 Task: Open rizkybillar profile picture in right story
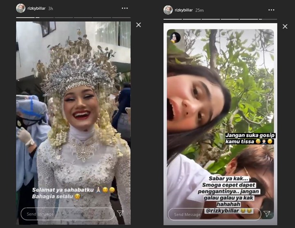(168, 10)
